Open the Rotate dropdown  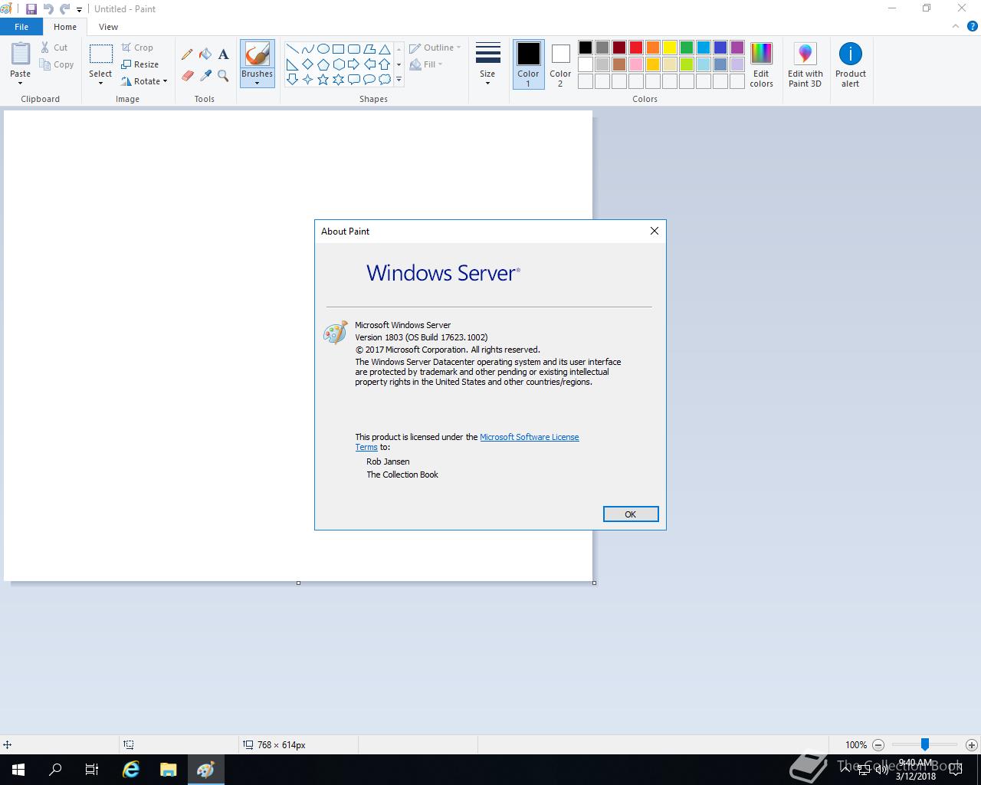[x=144, y=81]
